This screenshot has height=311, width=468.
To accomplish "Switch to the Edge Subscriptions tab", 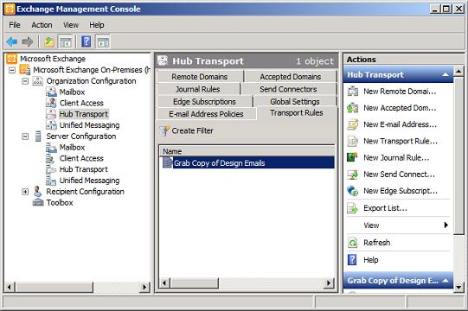I will click(x=204, y=102).
